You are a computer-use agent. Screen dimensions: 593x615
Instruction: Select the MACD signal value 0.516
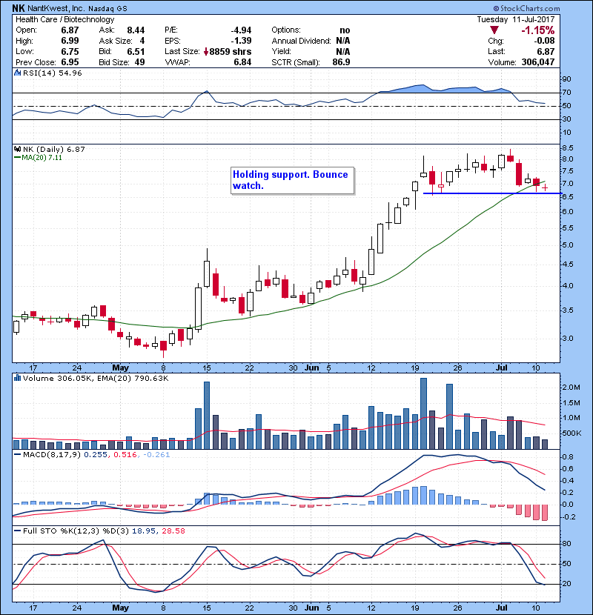click(x=125, y=455)
